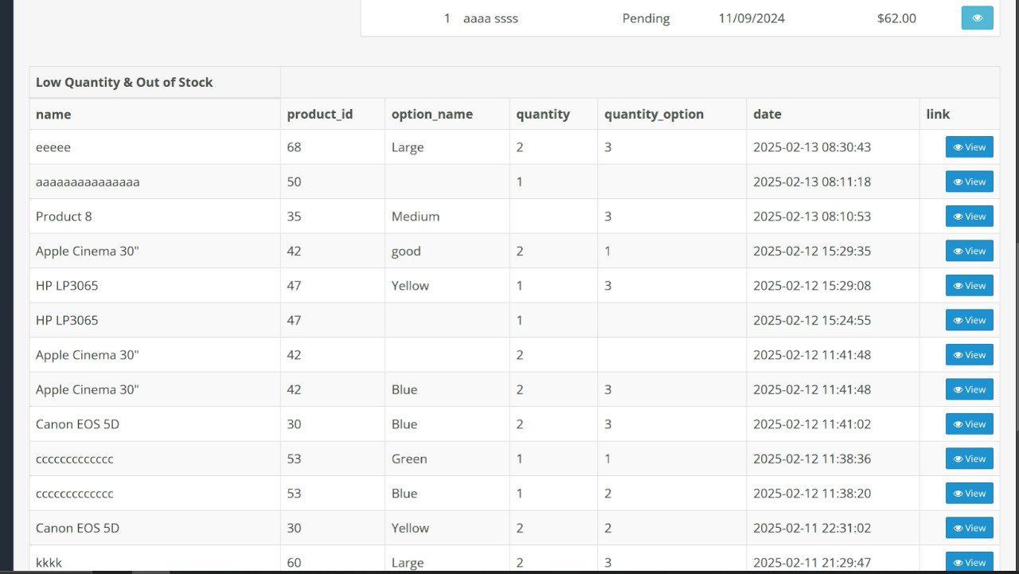Viewport: 1019px width, 574px height.
Task: Click View button for aaaaaaaaaaaaaaa row
Action: click(969, 182)
